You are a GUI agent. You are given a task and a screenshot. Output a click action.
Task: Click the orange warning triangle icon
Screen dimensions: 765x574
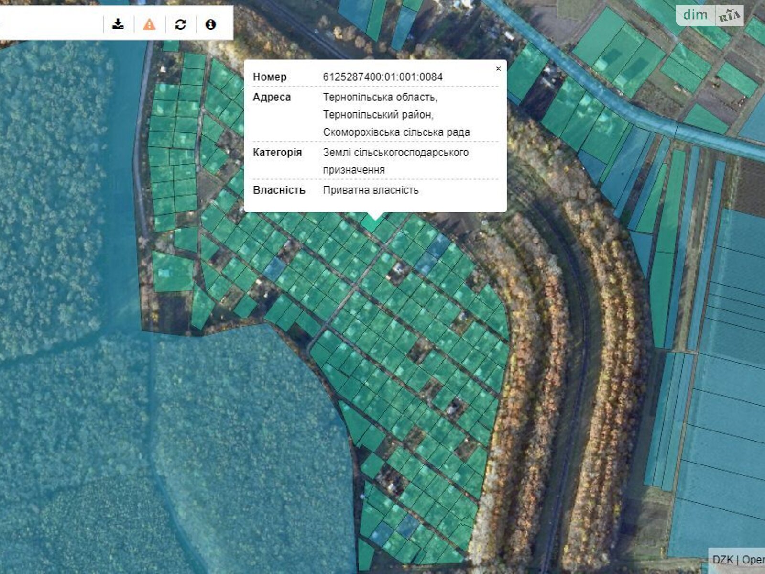[x=149, y=24]
